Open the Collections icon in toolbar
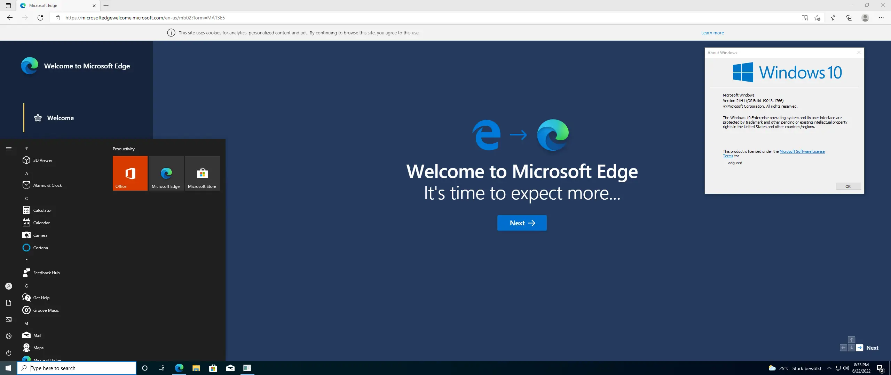Screen dimensions: 891x375 (x=849, y=18)
